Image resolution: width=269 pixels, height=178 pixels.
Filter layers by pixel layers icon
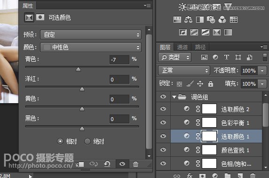(x=204, y=57)
